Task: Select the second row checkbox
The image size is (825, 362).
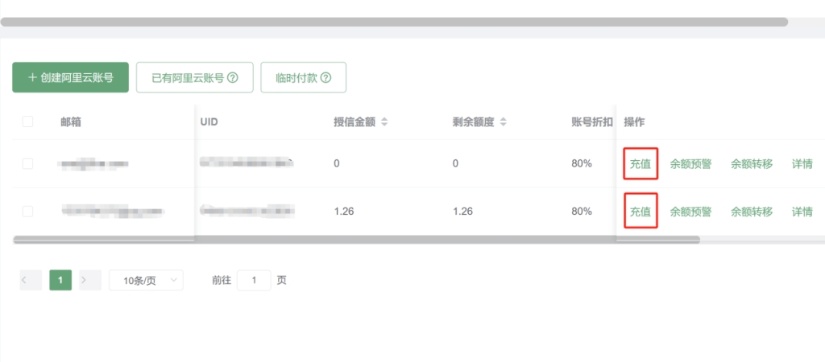Action: [28, 212]
